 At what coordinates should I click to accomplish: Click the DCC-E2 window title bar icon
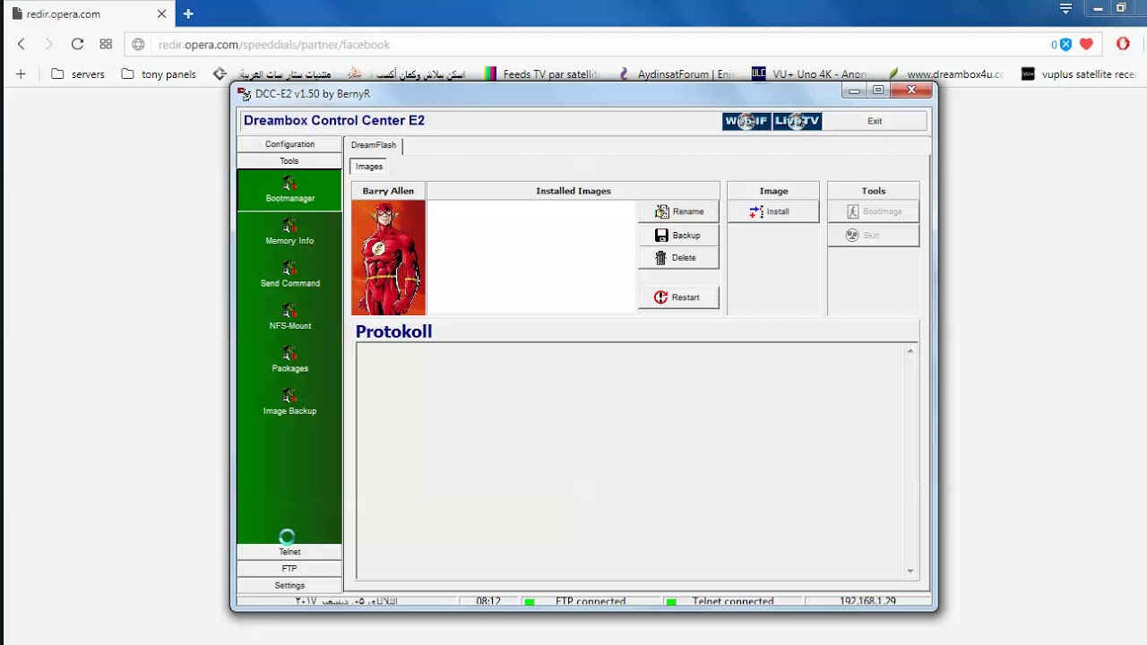[x=244, y=93]
